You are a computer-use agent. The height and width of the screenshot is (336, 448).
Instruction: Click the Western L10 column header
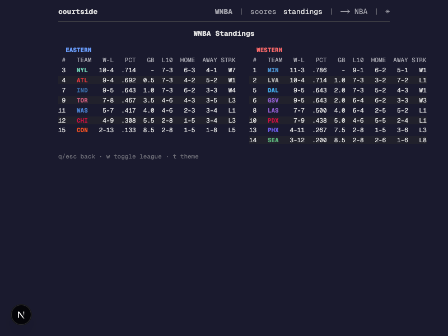[358, 60]
